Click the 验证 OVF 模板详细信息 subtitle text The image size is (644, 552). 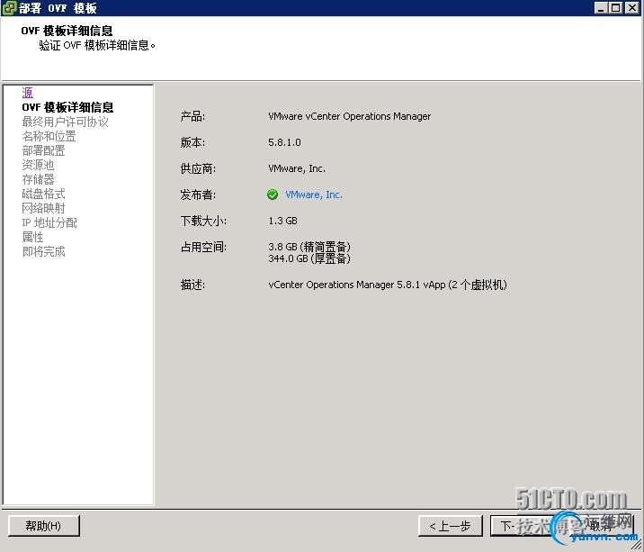click(97, 45)
